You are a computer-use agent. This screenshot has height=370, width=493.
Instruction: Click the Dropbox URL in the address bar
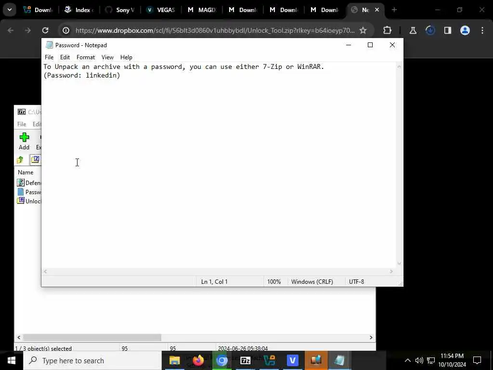215,30
